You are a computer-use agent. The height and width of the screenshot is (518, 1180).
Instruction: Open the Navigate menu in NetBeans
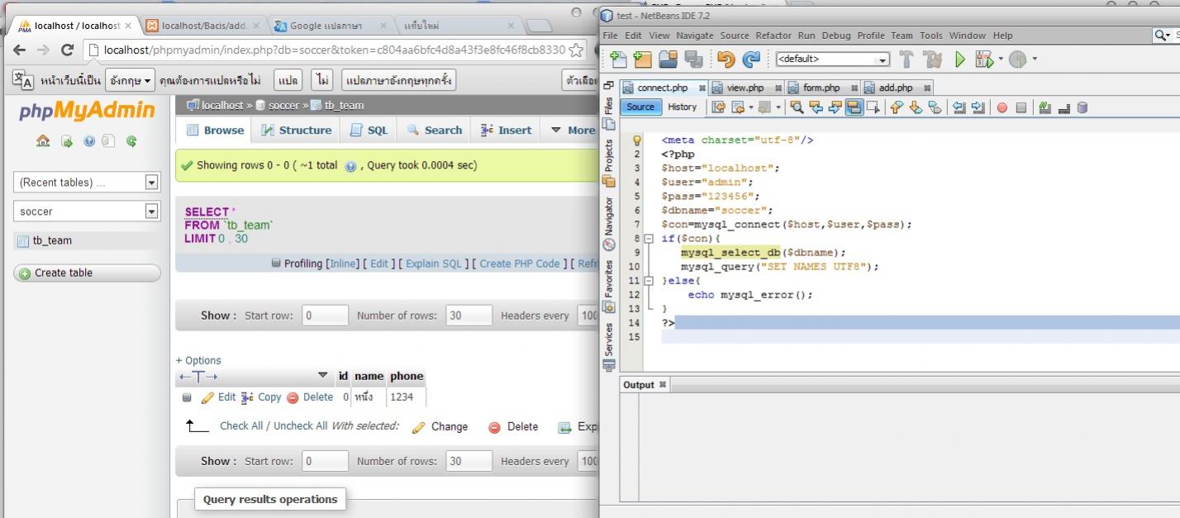tap(695, 36)
